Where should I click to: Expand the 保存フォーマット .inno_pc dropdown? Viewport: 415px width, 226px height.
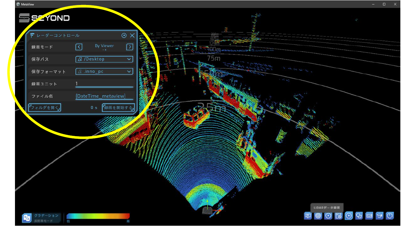point(104,72)
